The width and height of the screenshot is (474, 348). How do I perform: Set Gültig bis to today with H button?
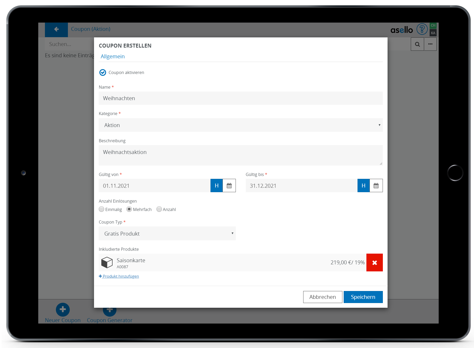click(x=363, y=186)
